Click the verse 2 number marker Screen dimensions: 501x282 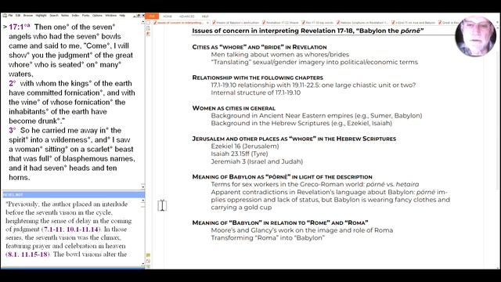click(x=13, y=84)
